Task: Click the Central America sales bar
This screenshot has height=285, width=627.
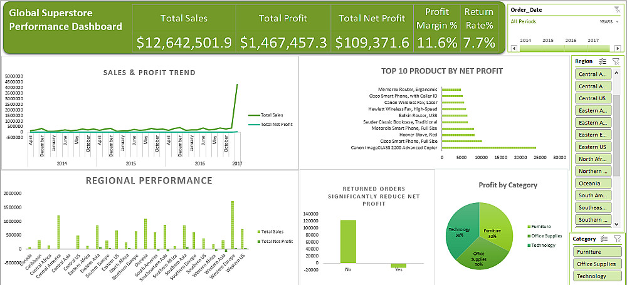Action: (x=58, y=232)
